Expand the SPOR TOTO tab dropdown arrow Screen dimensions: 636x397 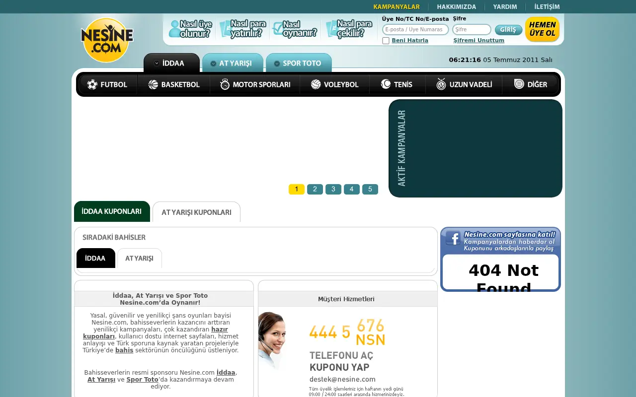tap(277, 64)
